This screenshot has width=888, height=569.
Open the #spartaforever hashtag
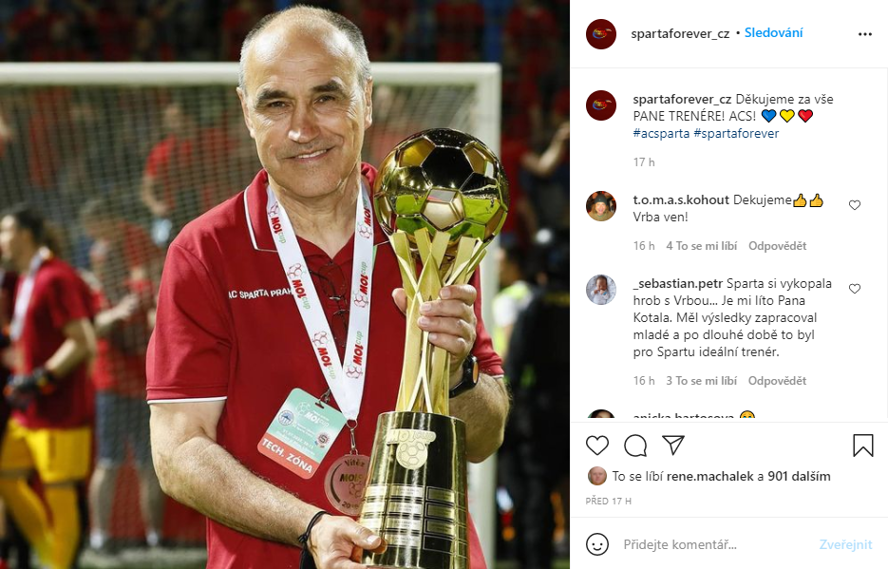736,134
